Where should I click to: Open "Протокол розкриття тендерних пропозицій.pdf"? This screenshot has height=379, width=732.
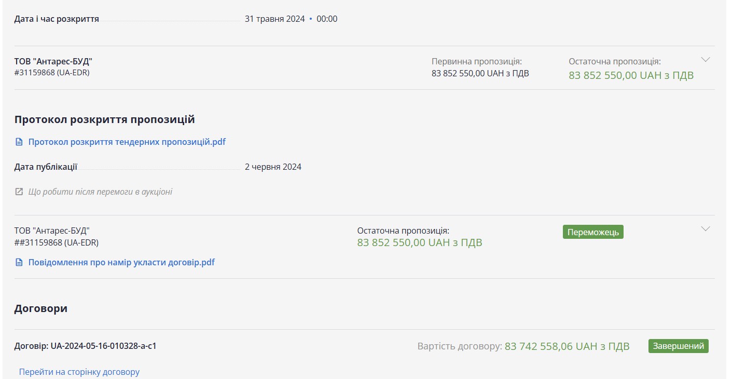click(127, 142)
